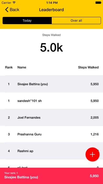Tap the 1:14 PM clock
The height and width of the screenshot is (184, 103).
click(x=52, y=3)
